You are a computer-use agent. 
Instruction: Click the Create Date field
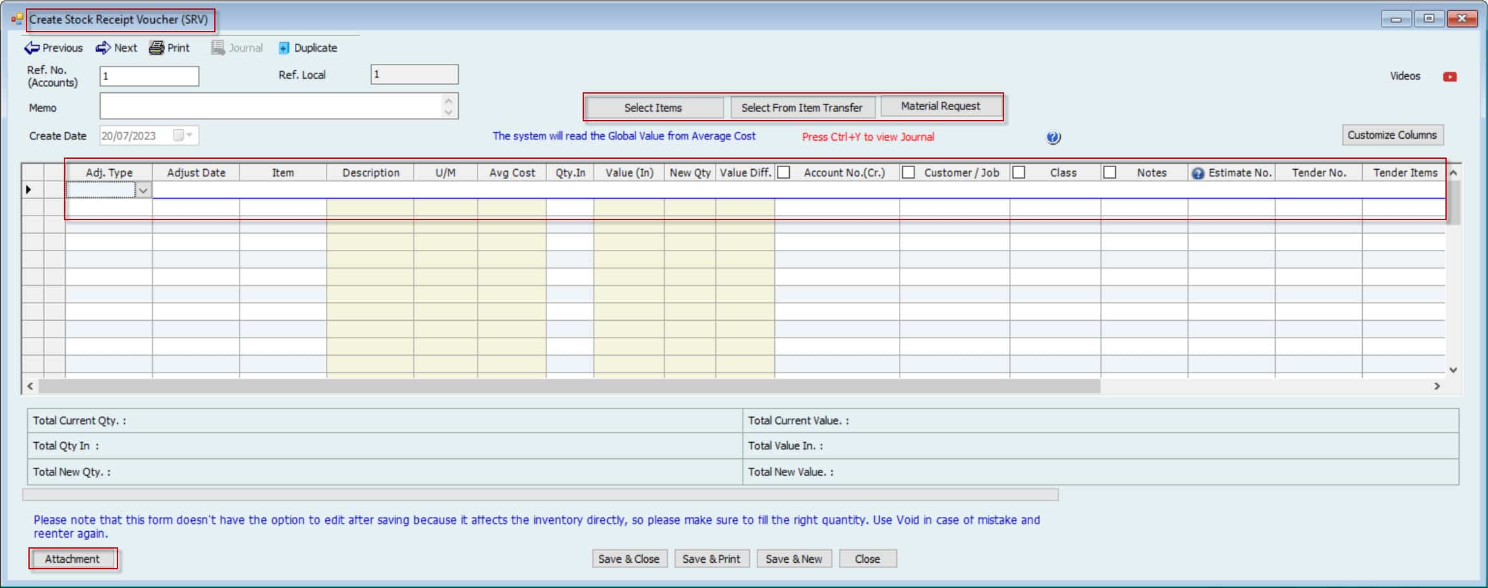149,136
